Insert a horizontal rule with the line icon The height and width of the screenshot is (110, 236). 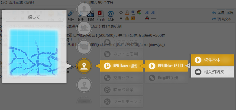pos(153,18)
